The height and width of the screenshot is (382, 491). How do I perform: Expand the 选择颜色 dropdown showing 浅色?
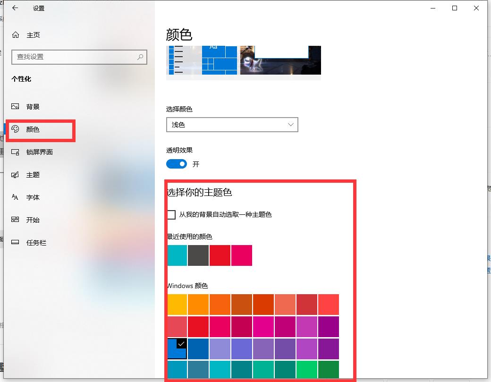click(232, 125)
